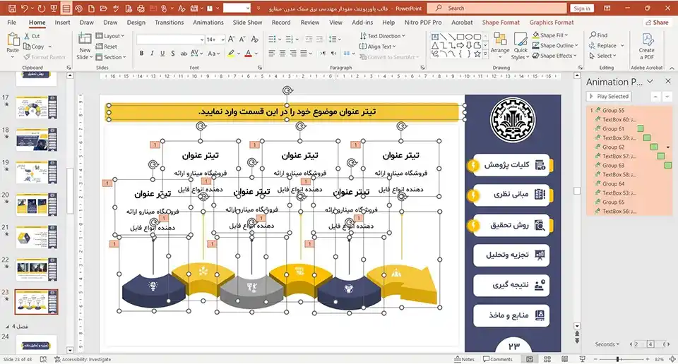This screenshot has width=678, height=364.
Task: Toggle Normal view button in status bar
Action: (x=530, y=359)
